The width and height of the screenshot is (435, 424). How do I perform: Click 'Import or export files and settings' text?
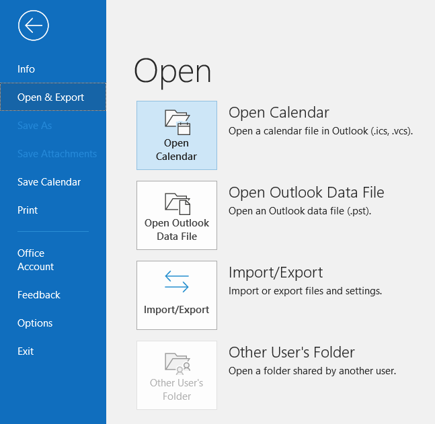pyautogui.click(x=305, y=291)
